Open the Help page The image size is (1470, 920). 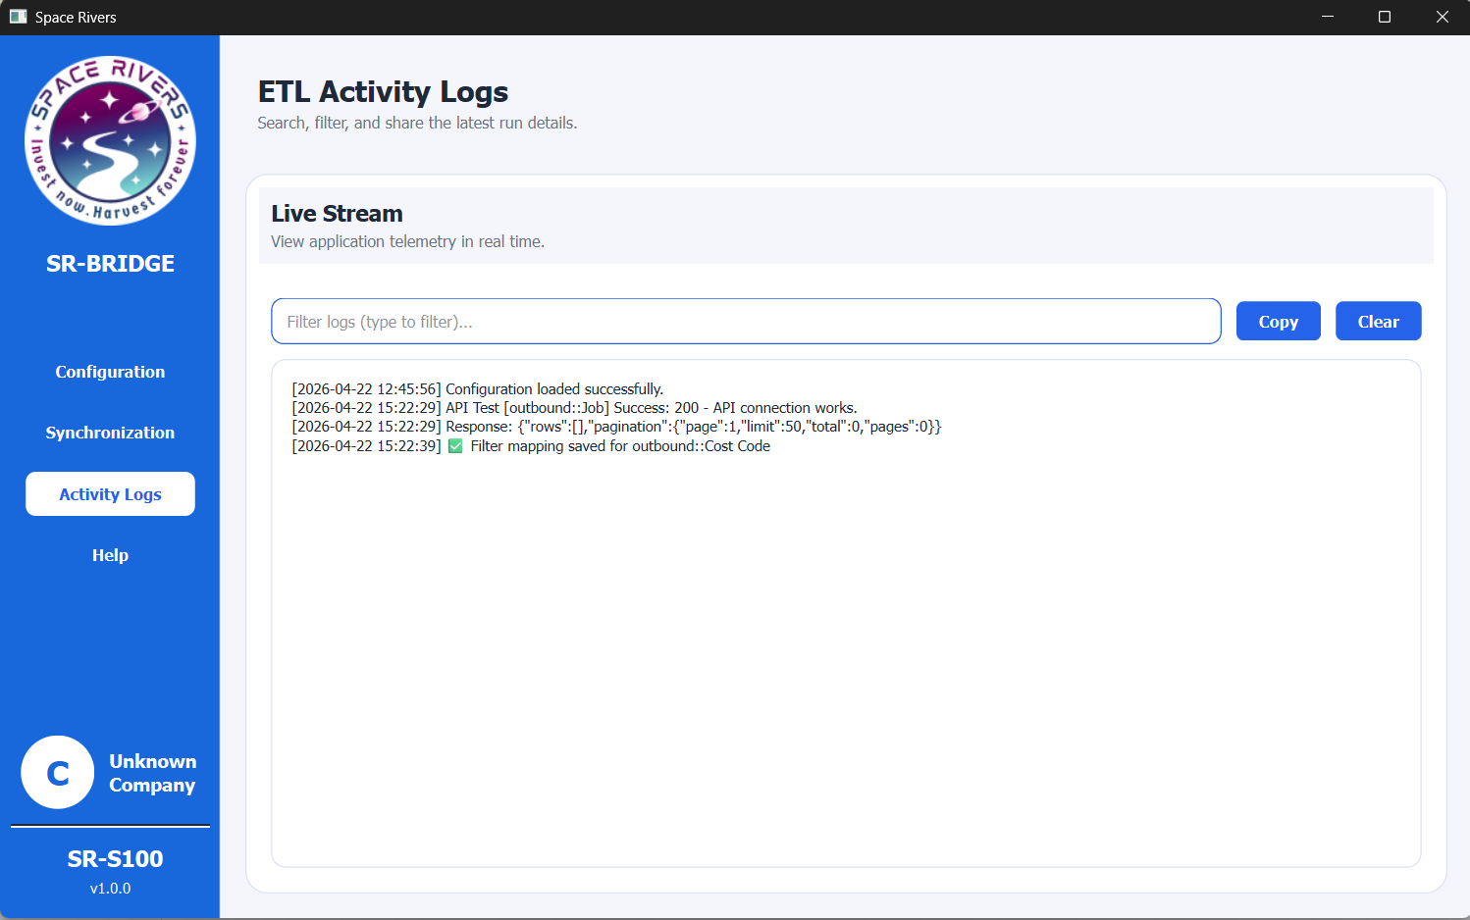tap(110, 555)
